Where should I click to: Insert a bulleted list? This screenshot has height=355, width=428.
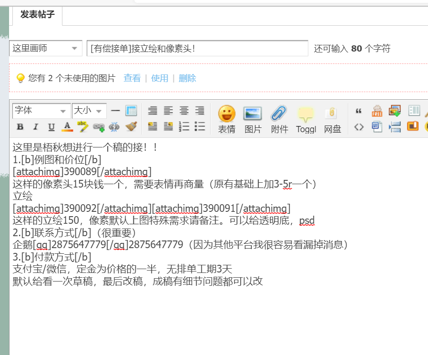click(x=200, y=126)
